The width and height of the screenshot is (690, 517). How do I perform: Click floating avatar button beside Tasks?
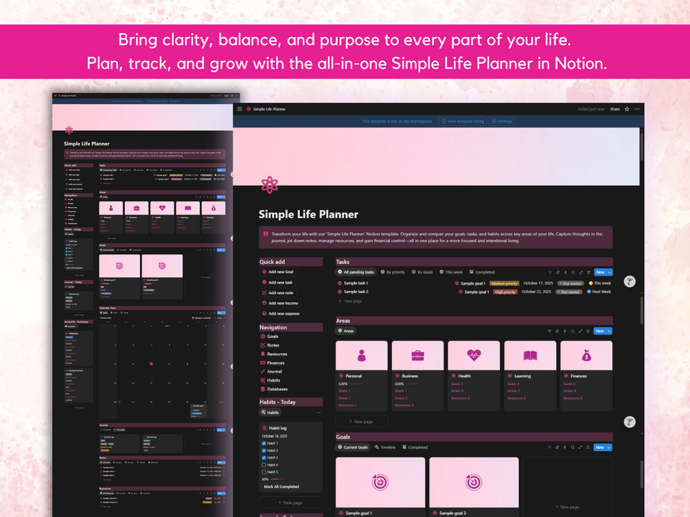(630, 282)
